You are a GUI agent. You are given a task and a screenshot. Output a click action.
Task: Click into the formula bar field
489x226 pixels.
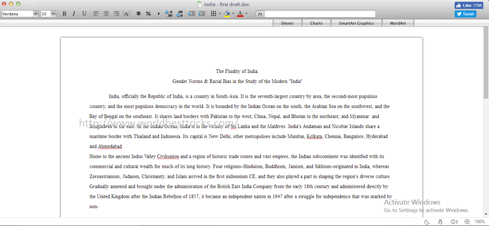tap(320, 14)
